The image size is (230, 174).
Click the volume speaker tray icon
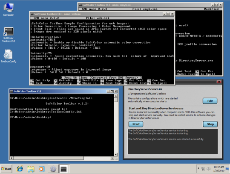pyautogui.click(x=208, y=169)
